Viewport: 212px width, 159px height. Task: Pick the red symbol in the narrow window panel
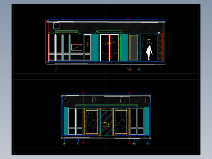[x=88, y=44]
